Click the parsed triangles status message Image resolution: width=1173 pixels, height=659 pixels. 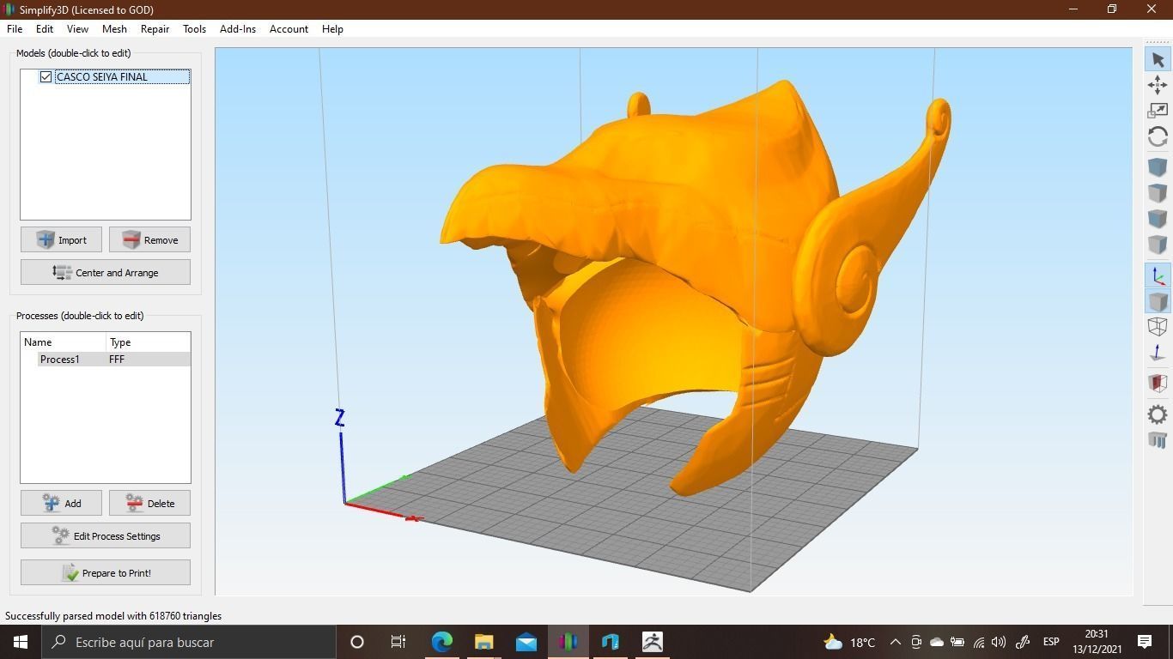[113, 616]
